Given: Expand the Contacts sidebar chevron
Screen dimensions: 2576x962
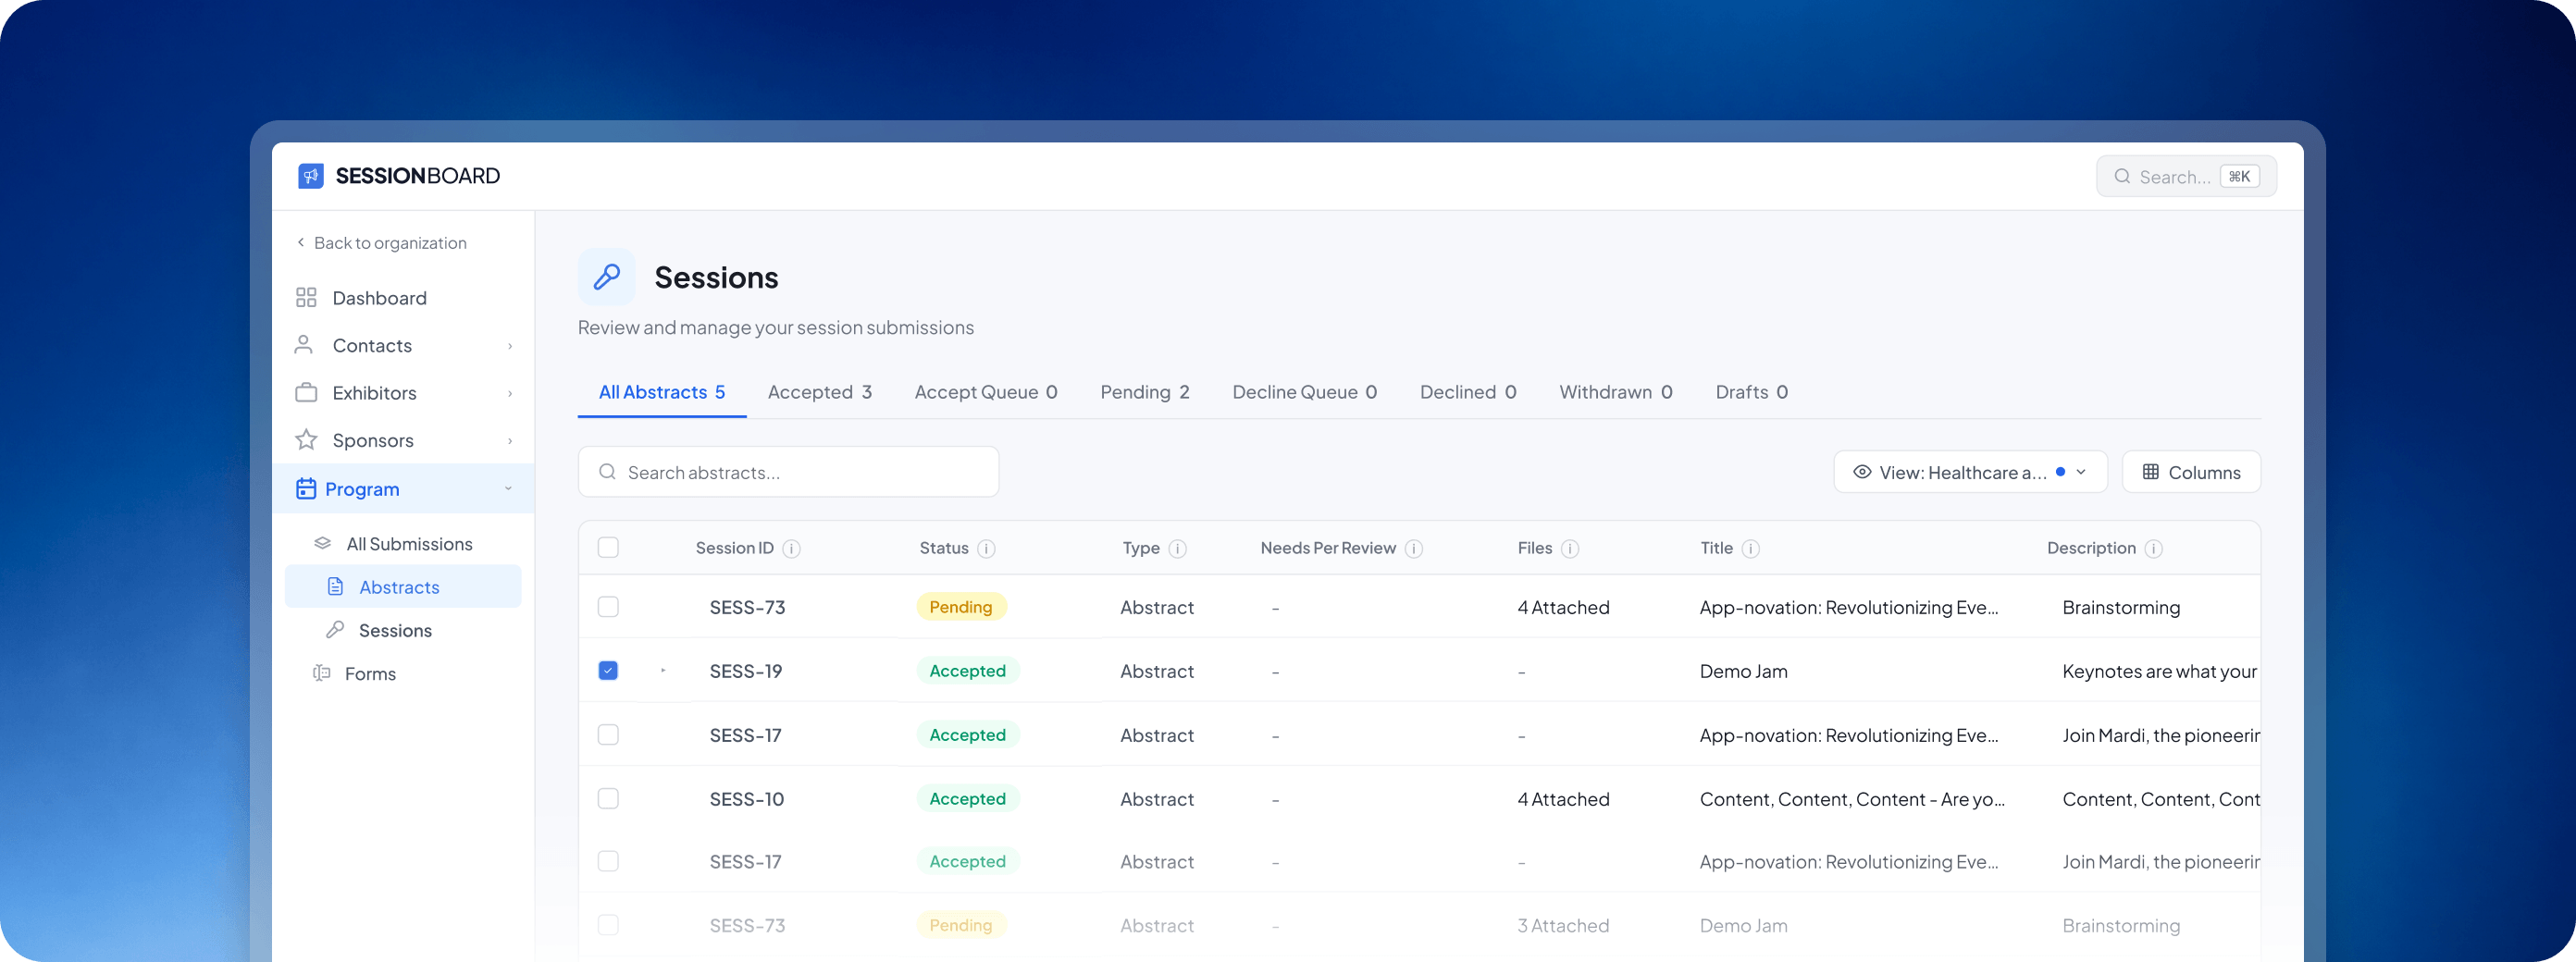Looking at the screenshot, I should click(x=510, y=346).
